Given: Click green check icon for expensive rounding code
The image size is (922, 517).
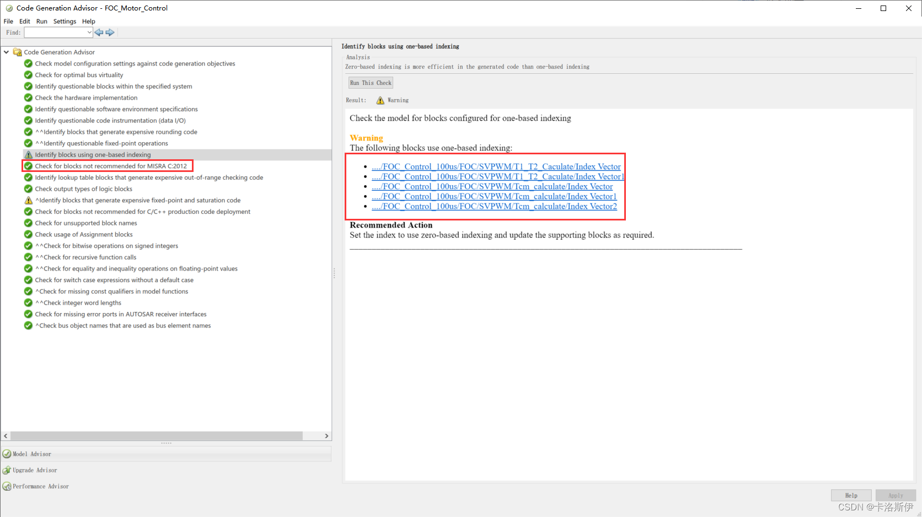Looking at the screenshot, I should 29,132.
